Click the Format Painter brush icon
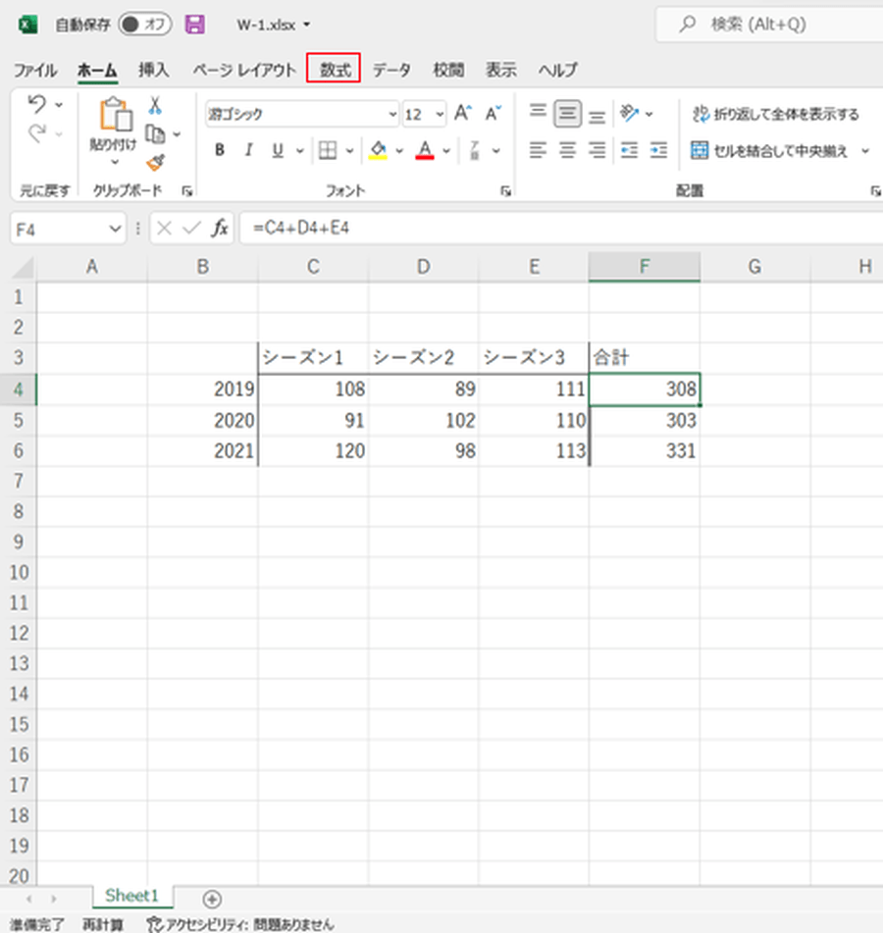The height and width of the screenshot is (933, 883). pos(155,162)
